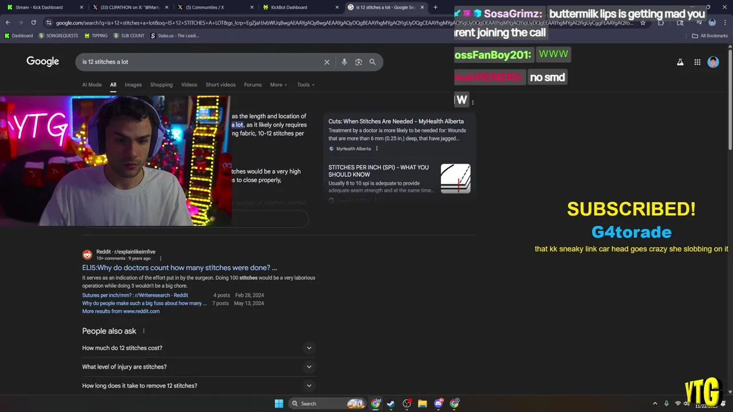The height and width of the screenshot is (412, 733).
Task: Open 'More results from www.reddit.com'
Action: tap(121, 311)
